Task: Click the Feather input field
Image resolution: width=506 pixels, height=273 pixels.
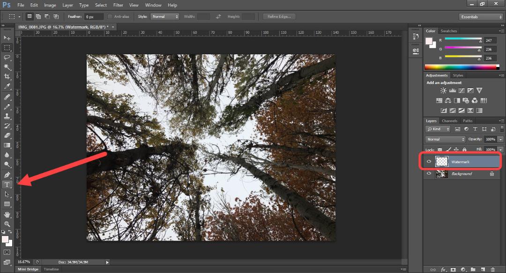Action: pyautogui.click(x=94, y=17)
